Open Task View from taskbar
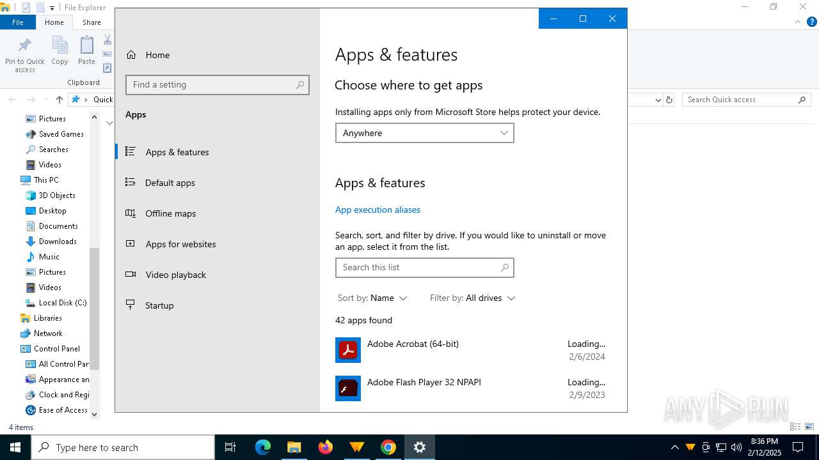The height and width of the screenshot is (460, 819). tap(230, 447)
